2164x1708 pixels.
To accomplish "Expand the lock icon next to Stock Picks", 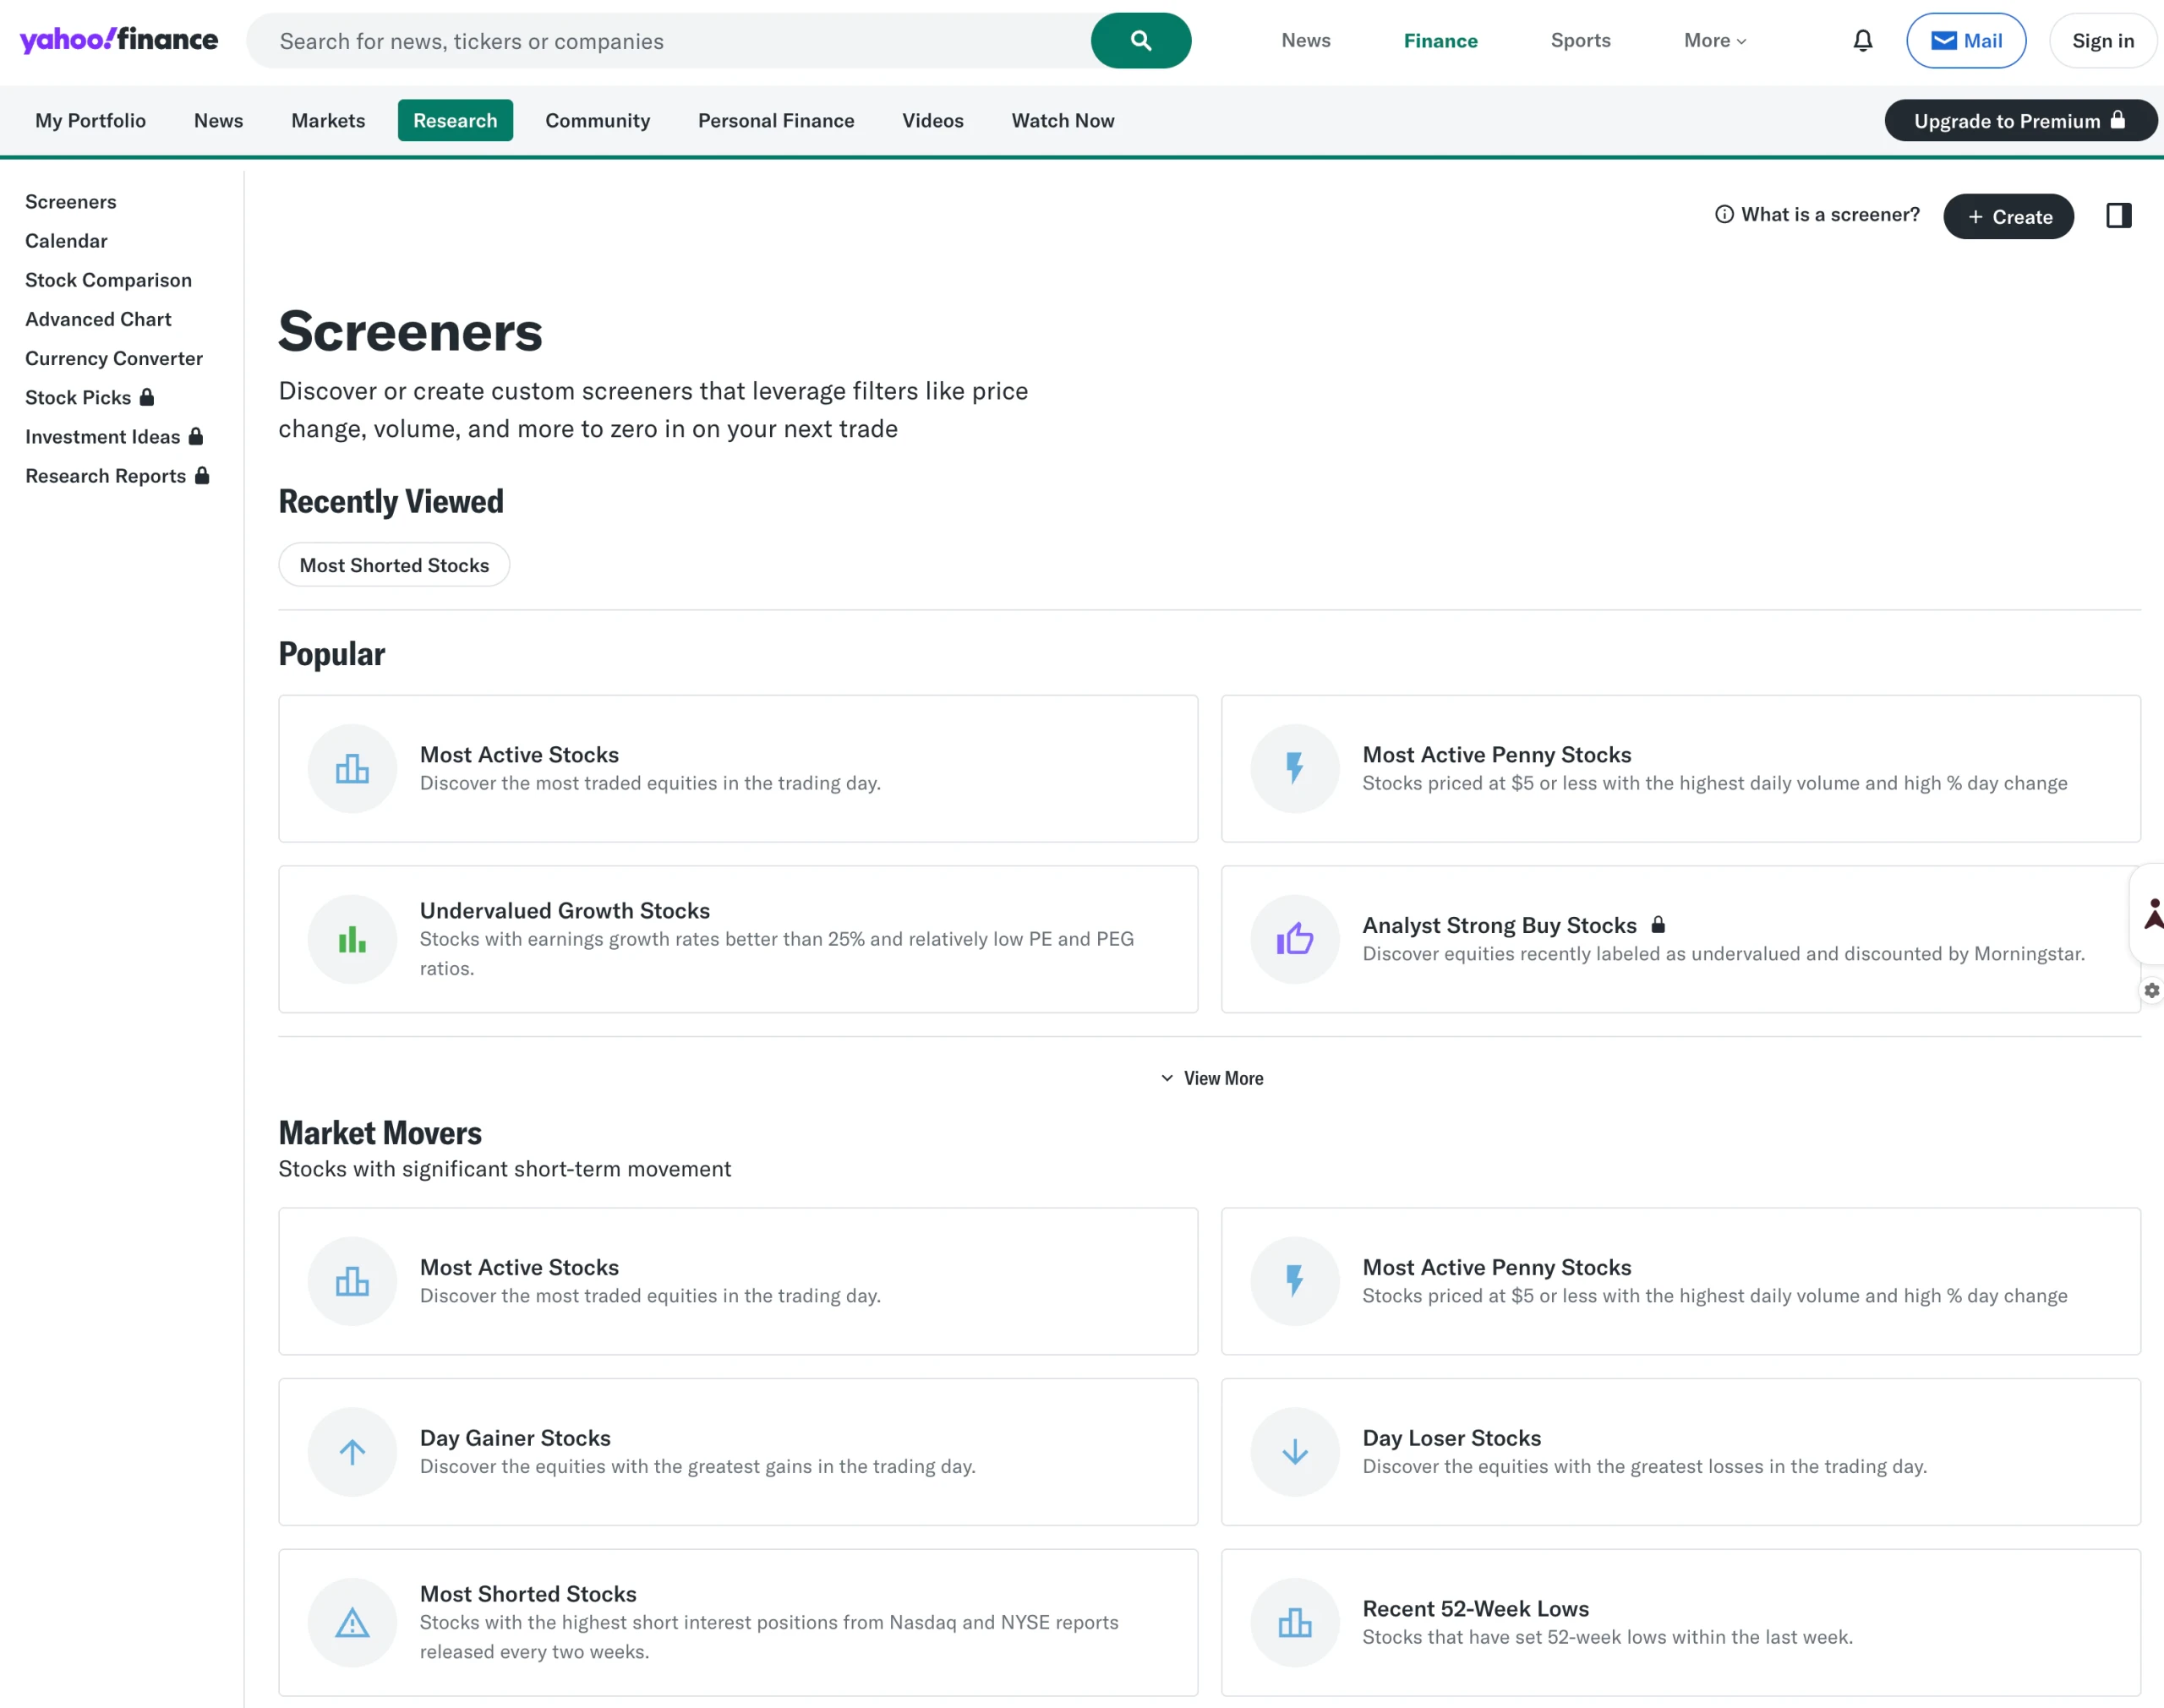I will [146, 397].
